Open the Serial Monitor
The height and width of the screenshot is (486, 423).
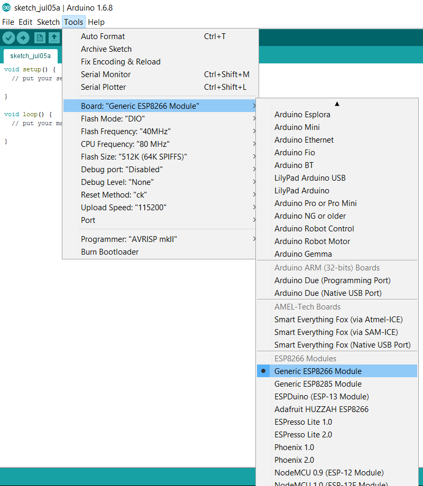pos(160,74)
